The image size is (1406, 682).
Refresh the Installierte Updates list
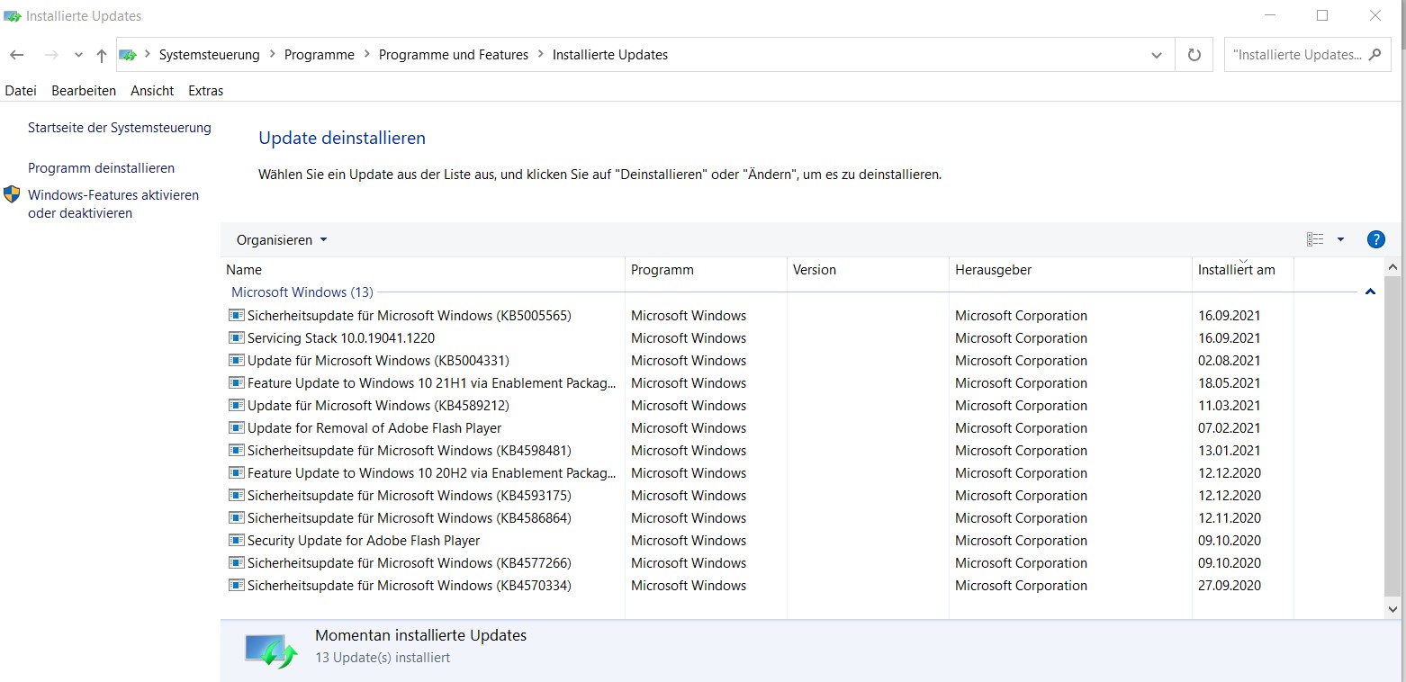(1194, 55)
